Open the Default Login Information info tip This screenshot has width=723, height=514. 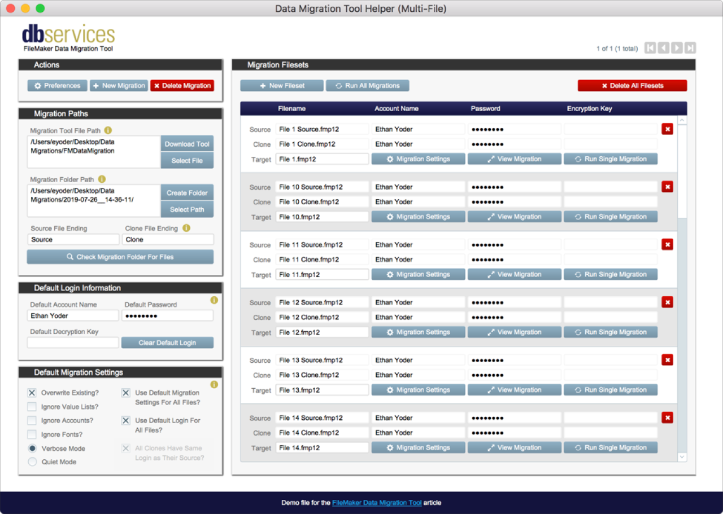click(214, 300)
